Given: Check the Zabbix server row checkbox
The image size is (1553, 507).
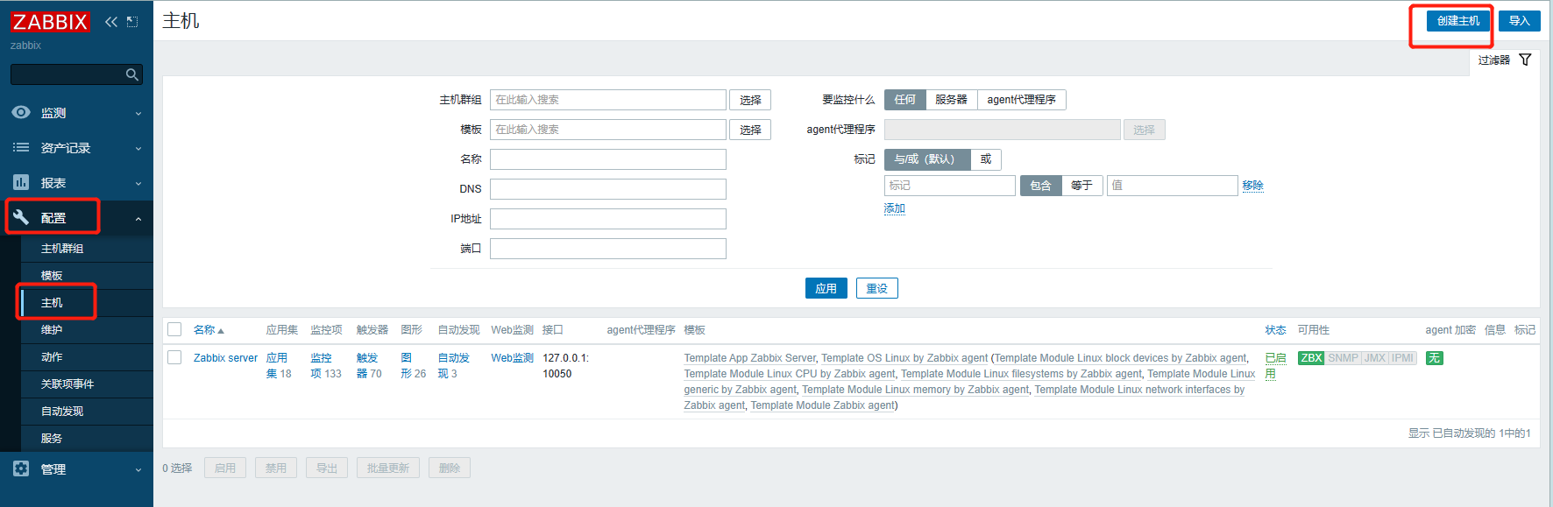Looking at the screenshot, I should coord(174,357).
